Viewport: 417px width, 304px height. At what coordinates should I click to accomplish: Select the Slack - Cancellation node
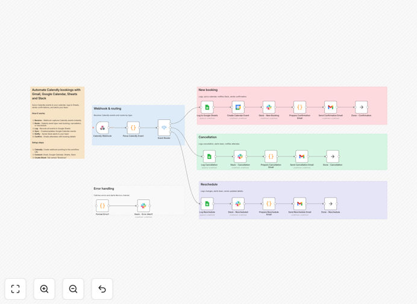pos(240,157)
